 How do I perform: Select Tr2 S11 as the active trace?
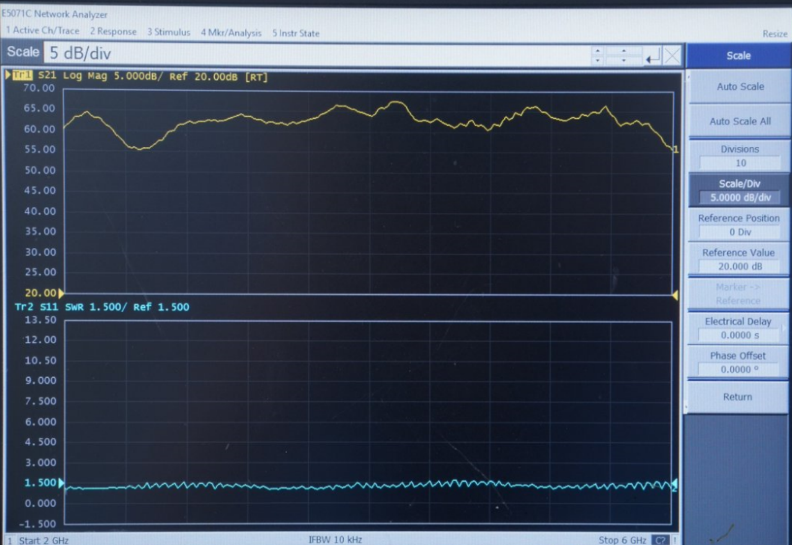click(x=24, y=307)
